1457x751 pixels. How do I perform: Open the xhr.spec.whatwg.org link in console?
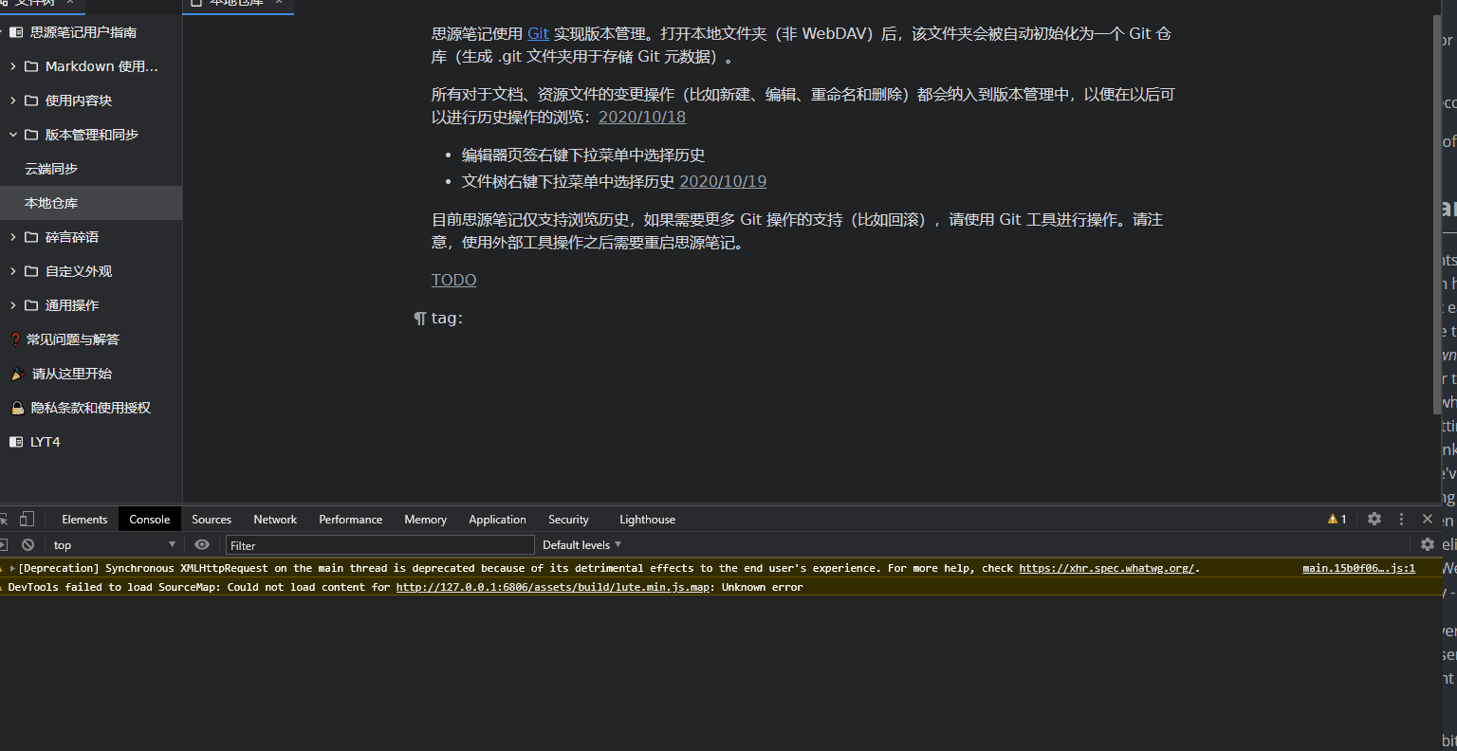click(1106, 569)
